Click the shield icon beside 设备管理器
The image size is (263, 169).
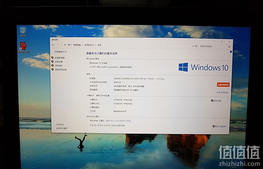pos(52,58)
